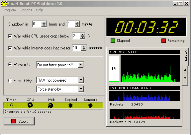Uncheck Wait while Internet goes inactive
The height and width of the screenshot is (135, 191).
pos(10,48)
